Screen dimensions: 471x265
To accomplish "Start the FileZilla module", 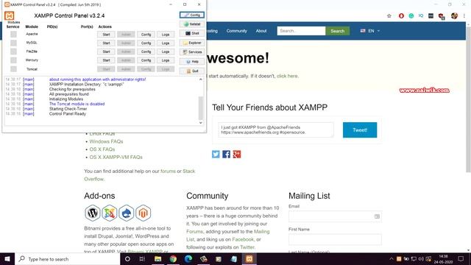I will [x=106, y=52].
